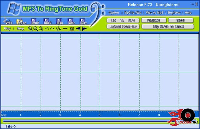Play the audio

pos(7,28)
